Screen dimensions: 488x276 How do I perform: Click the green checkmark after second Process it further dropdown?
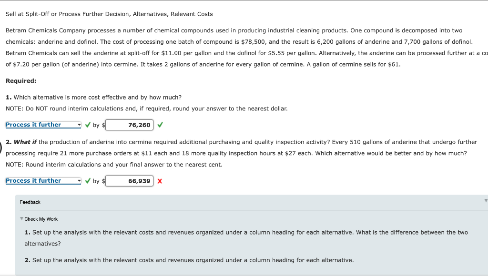click(x=88, y=181)
